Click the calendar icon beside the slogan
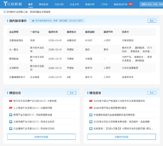 (x=5, y=12)
